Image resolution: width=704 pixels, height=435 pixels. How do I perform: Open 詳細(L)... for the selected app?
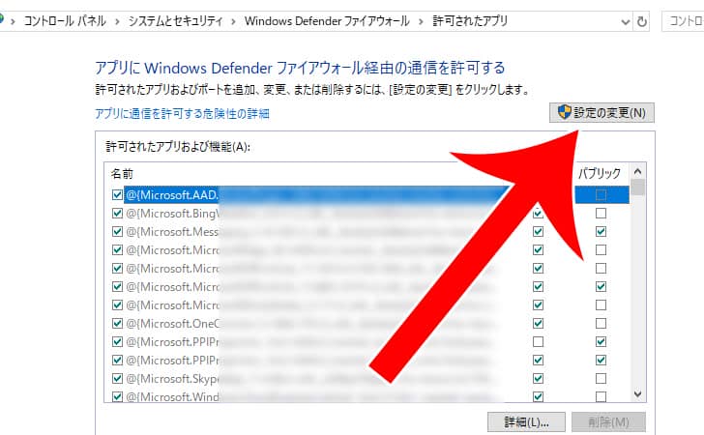coord(526,422)
